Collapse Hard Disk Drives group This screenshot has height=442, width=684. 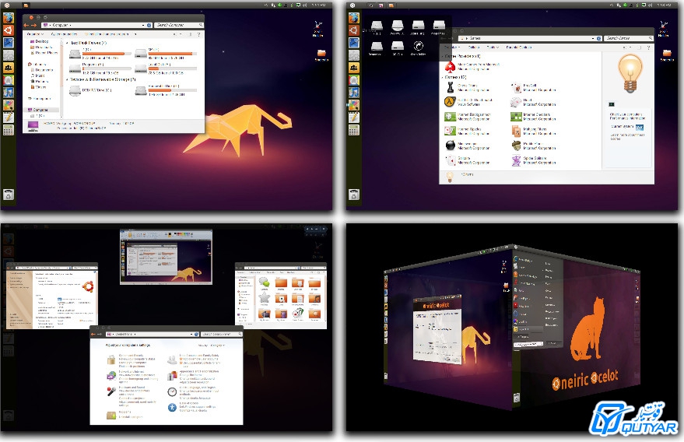tap(67, 44)
